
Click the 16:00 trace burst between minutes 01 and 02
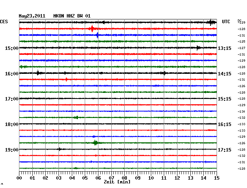(39, 73)
